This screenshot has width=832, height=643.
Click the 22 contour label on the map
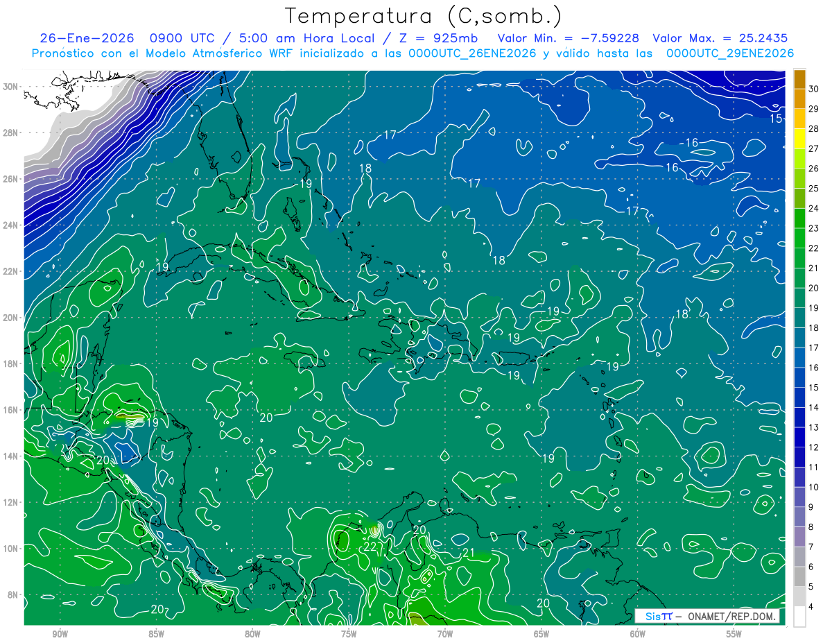tap(370, 547)
